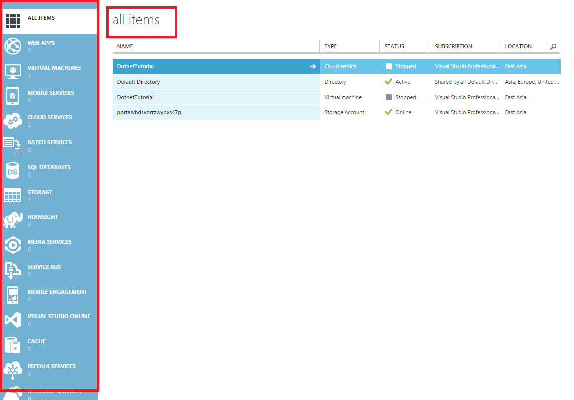Click the 'Active' status text
Screen dimensions: 574x400
(x=403, y=82)
